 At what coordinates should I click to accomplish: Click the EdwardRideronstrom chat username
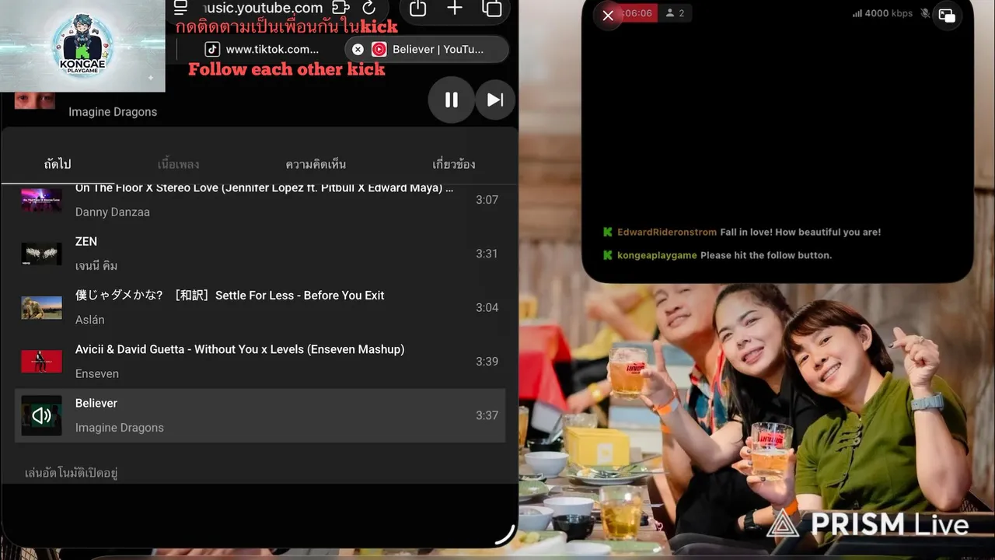(x=667, y=232)
